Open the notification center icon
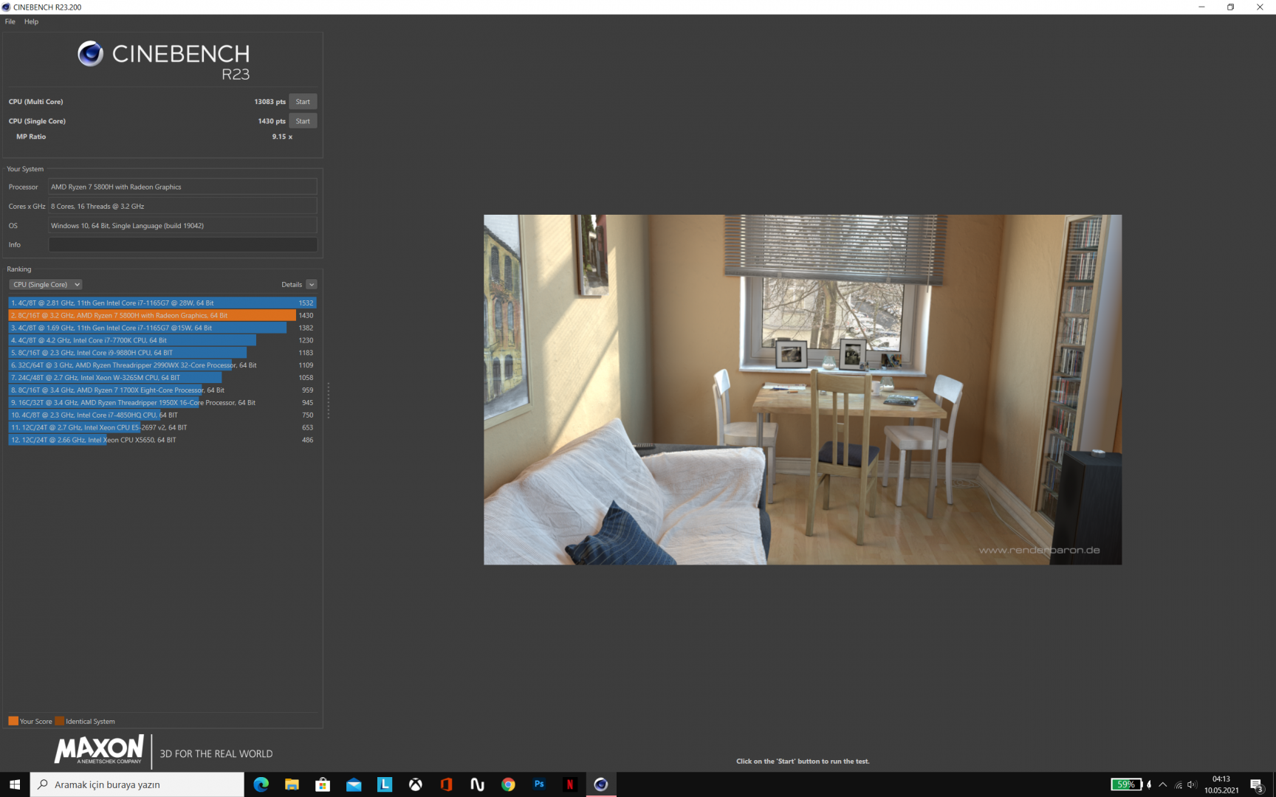This screenshot has width=1276, height=797. click(x=1257, y=784)
